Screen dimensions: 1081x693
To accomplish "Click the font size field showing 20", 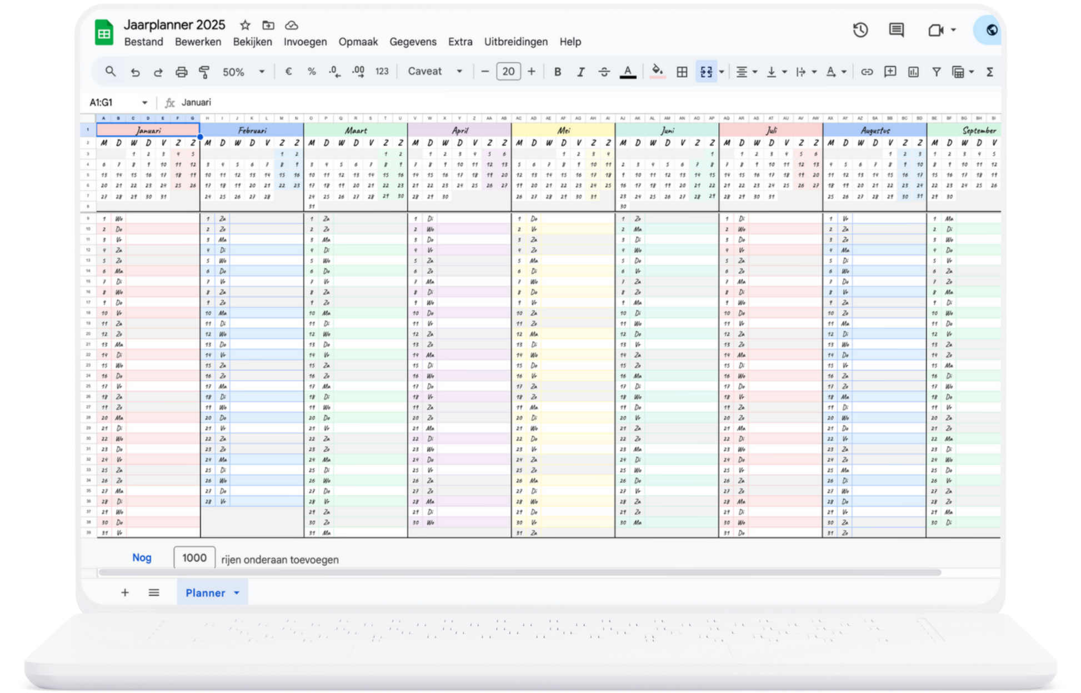I will coord(508,72).
